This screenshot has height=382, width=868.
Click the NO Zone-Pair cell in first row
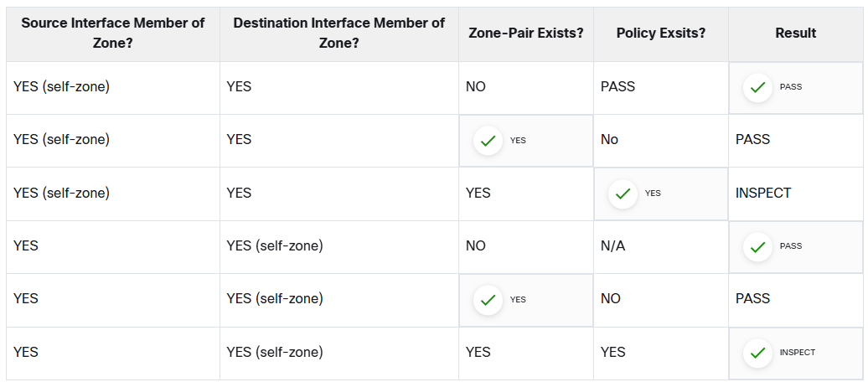(x=476, y=87)
